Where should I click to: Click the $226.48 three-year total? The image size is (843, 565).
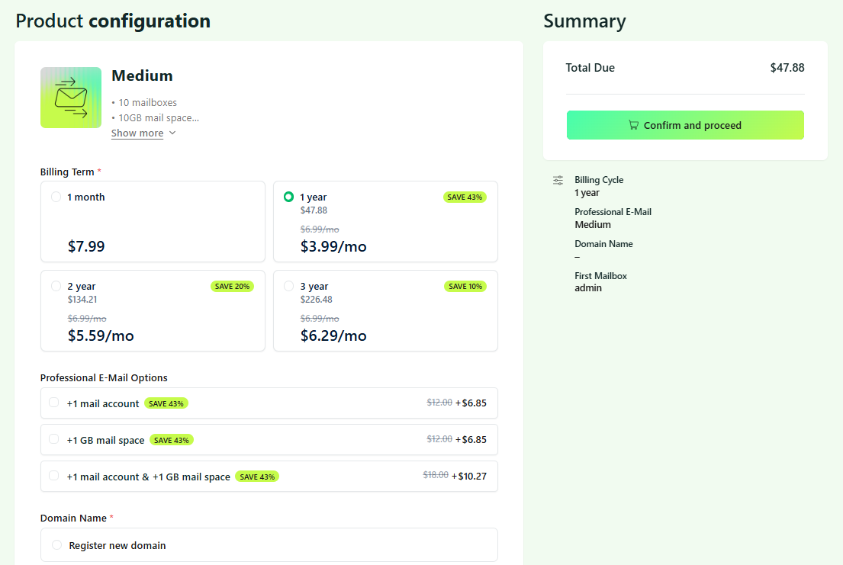click(316, 300)
